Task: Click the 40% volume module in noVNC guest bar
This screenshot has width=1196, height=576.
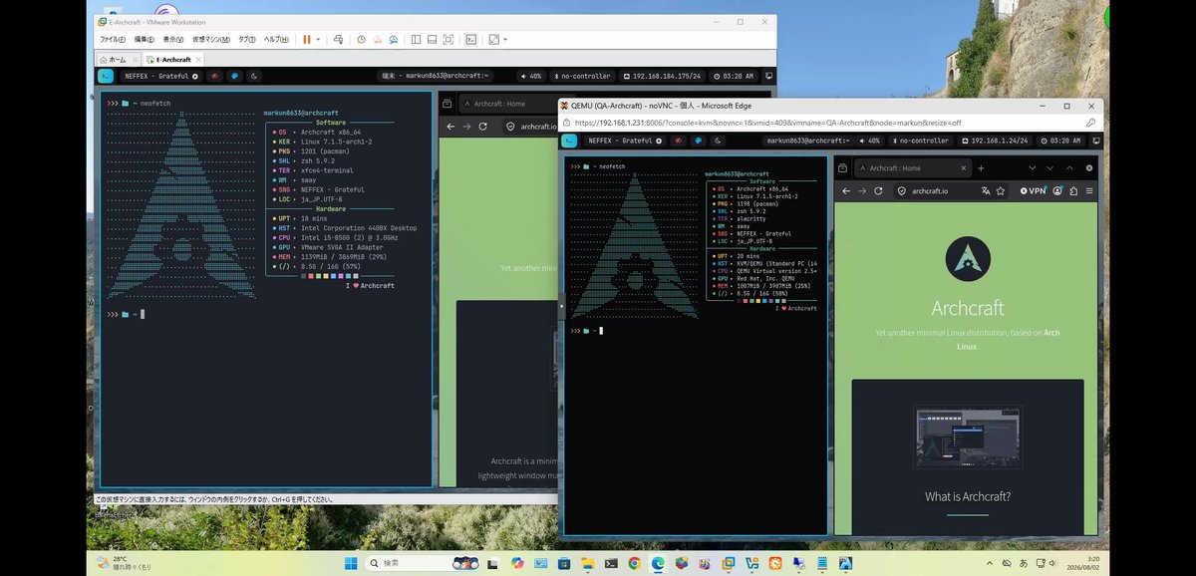Action: click(x=869, y=141)
